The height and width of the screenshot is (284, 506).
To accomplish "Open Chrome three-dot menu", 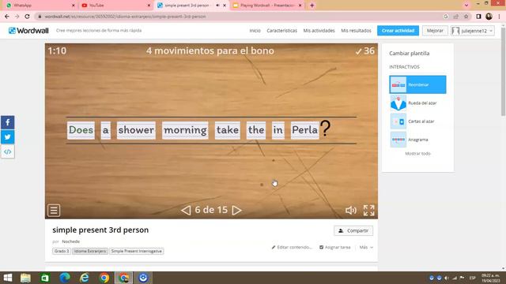I will [x=499, y=17].
